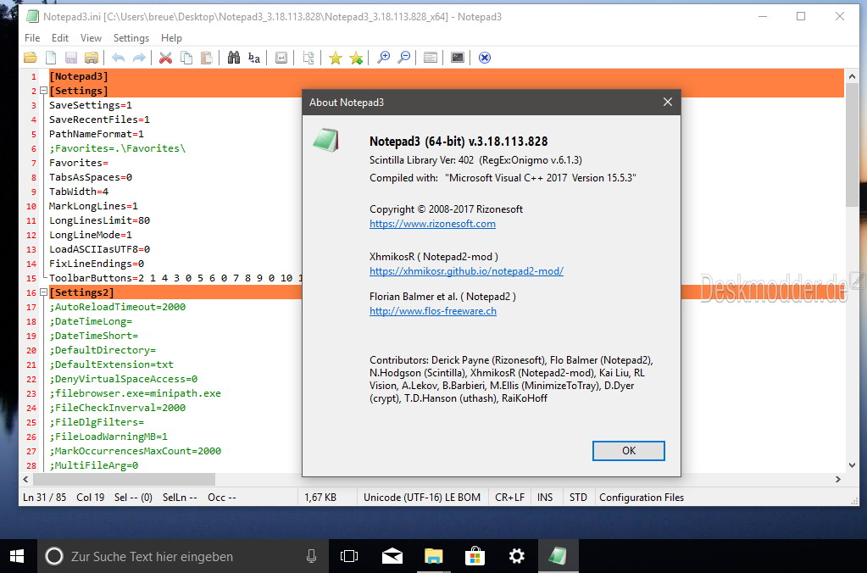This screenshot has height=573, width=867.
Task: Copy selection using the toolbar icon
Action: [186, 58]
